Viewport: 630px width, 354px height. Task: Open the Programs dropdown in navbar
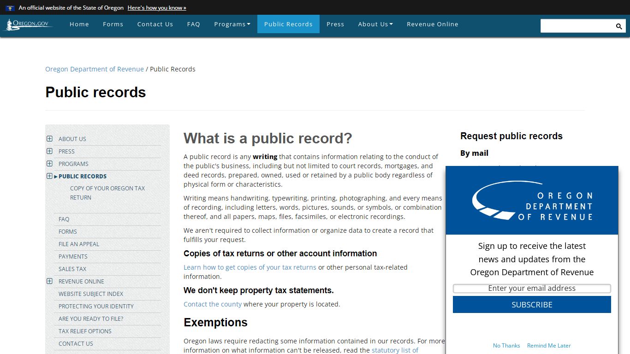point(232,24)
